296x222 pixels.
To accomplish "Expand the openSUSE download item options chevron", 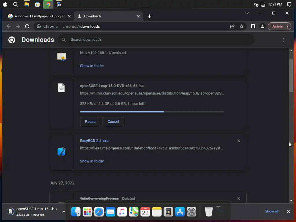I will [64, 212].
